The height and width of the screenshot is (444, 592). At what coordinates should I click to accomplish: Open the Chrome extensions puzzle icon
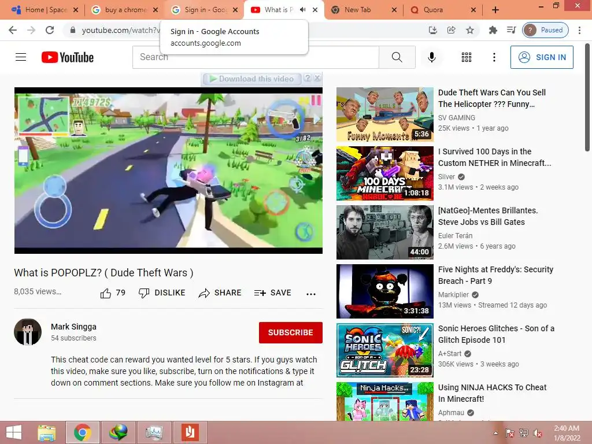coord(493,30)
